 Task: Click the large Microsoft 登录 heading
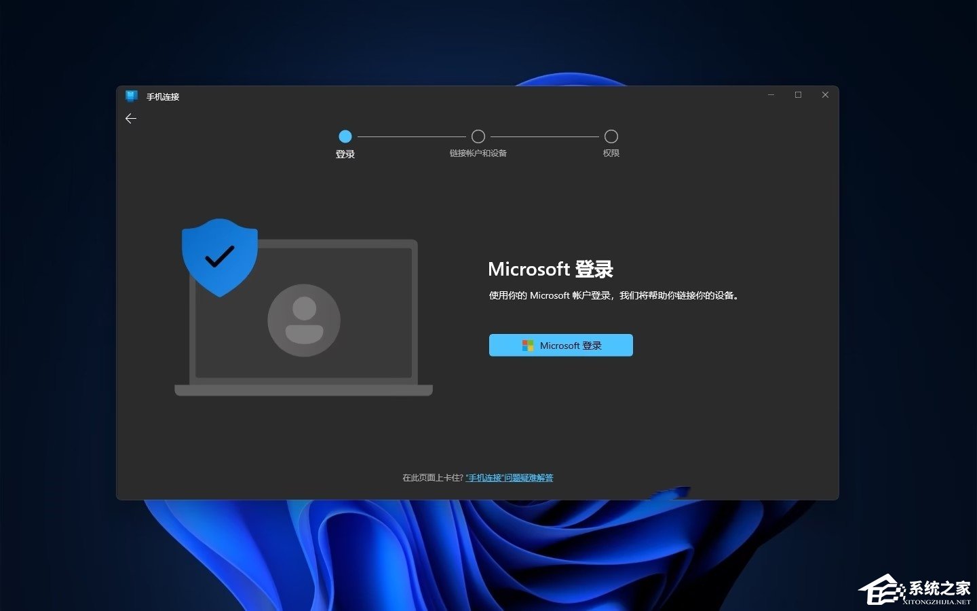click(550, 270)
